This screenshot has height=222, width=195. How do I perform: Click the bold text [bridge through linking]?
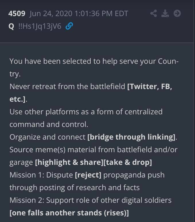tap(132, 137)
